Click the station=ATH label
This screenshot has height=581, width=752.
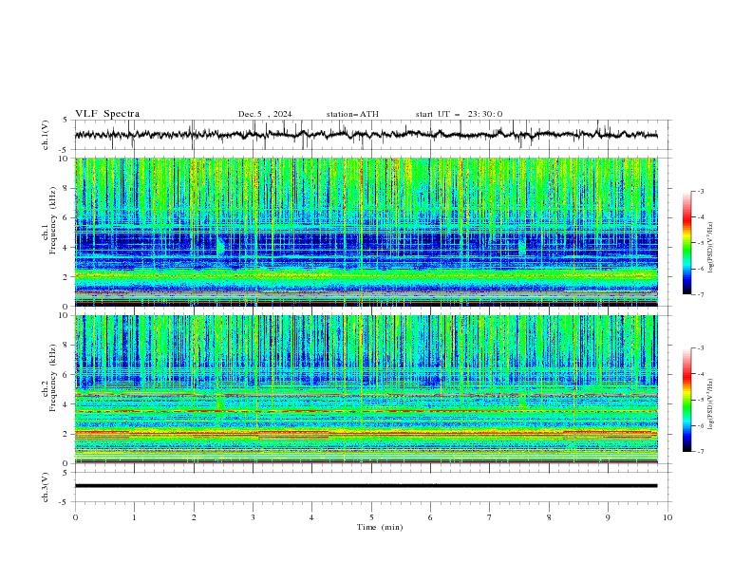pos(352,114)
